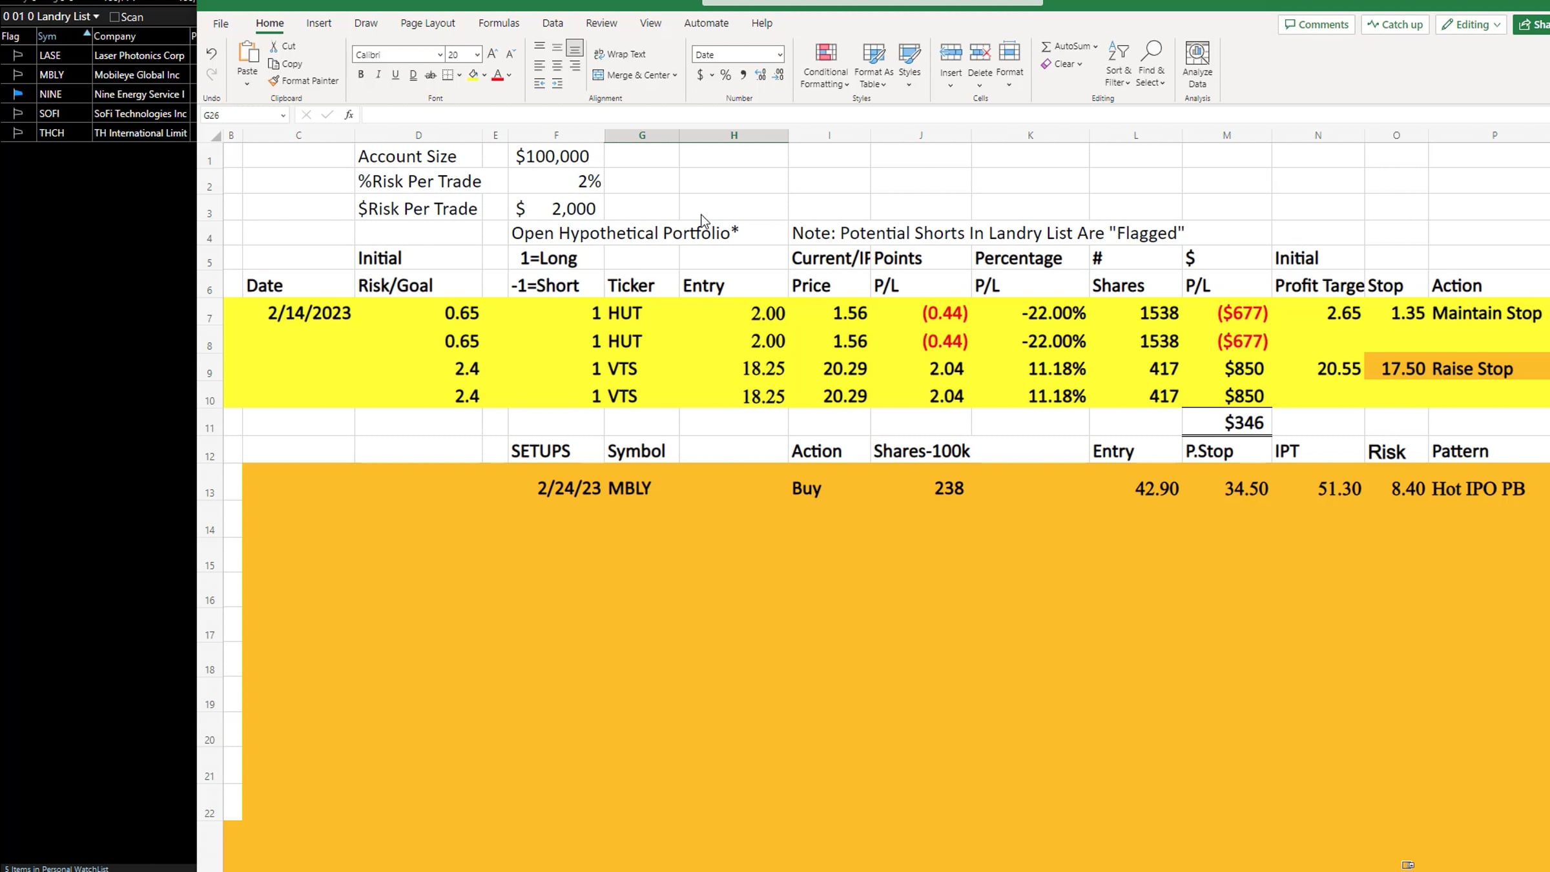Open the font name dropdown showing Calibri
This screenshot has width=1550, height=872.
point(440,55)
